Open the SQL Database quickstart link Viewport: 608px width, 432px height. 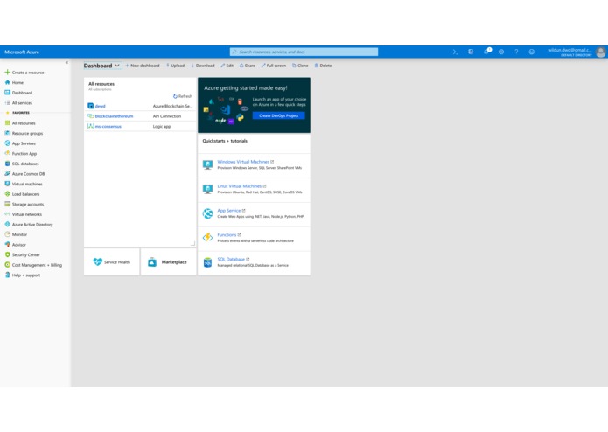click(231, 259)
